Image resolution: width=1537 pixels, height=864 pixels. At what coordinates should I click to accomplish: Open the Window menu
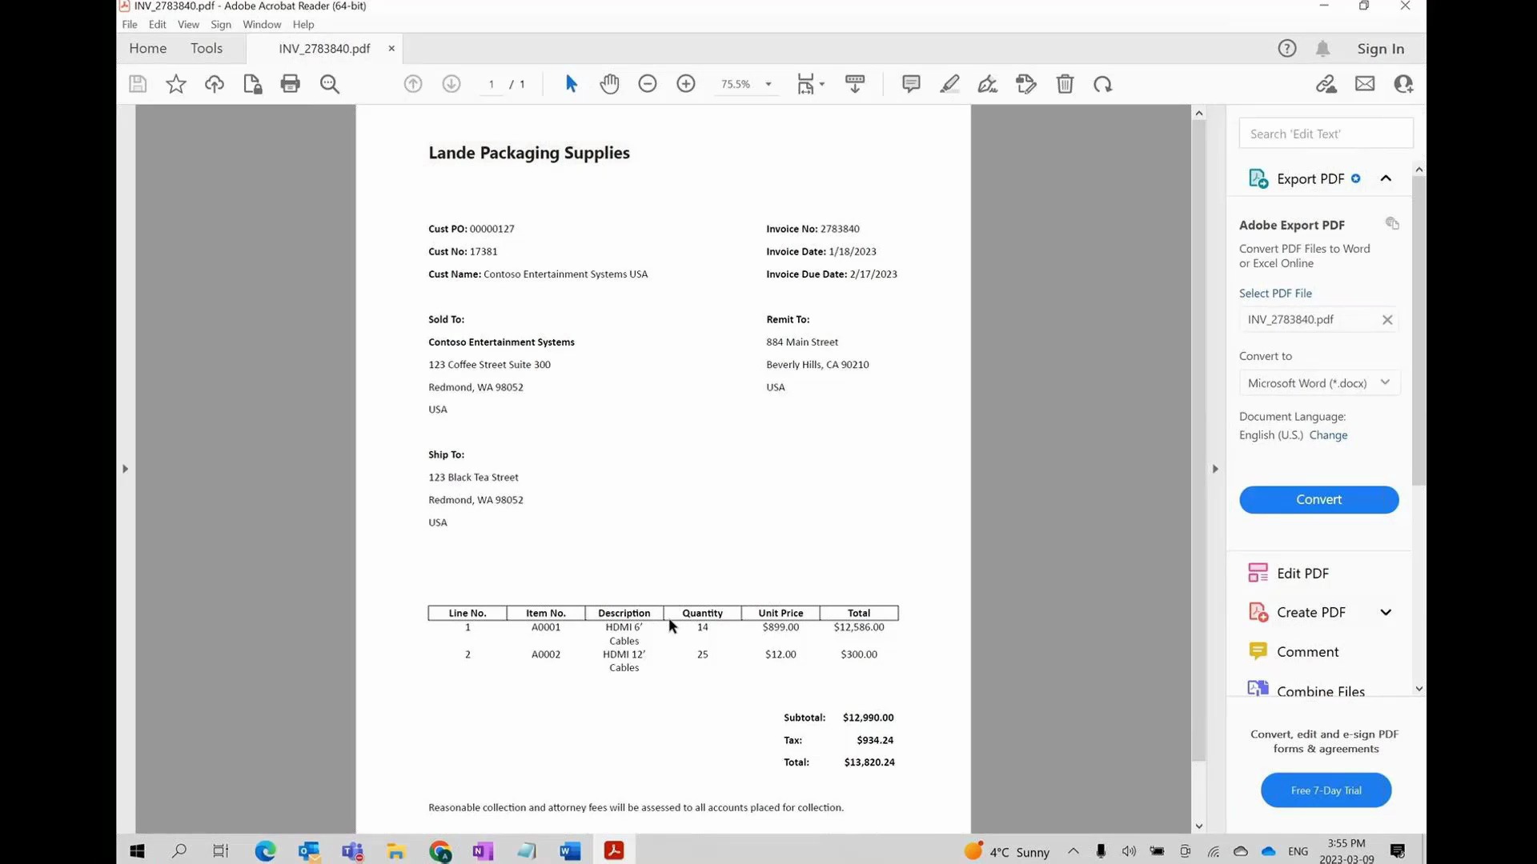(x=261, y=24)
